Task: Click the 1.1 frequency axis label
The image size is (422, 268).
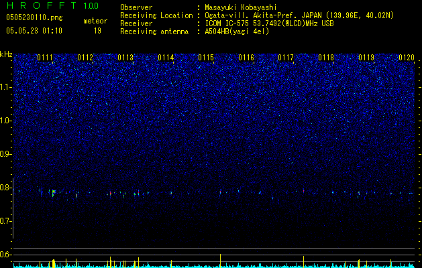Action: (6, 87)
